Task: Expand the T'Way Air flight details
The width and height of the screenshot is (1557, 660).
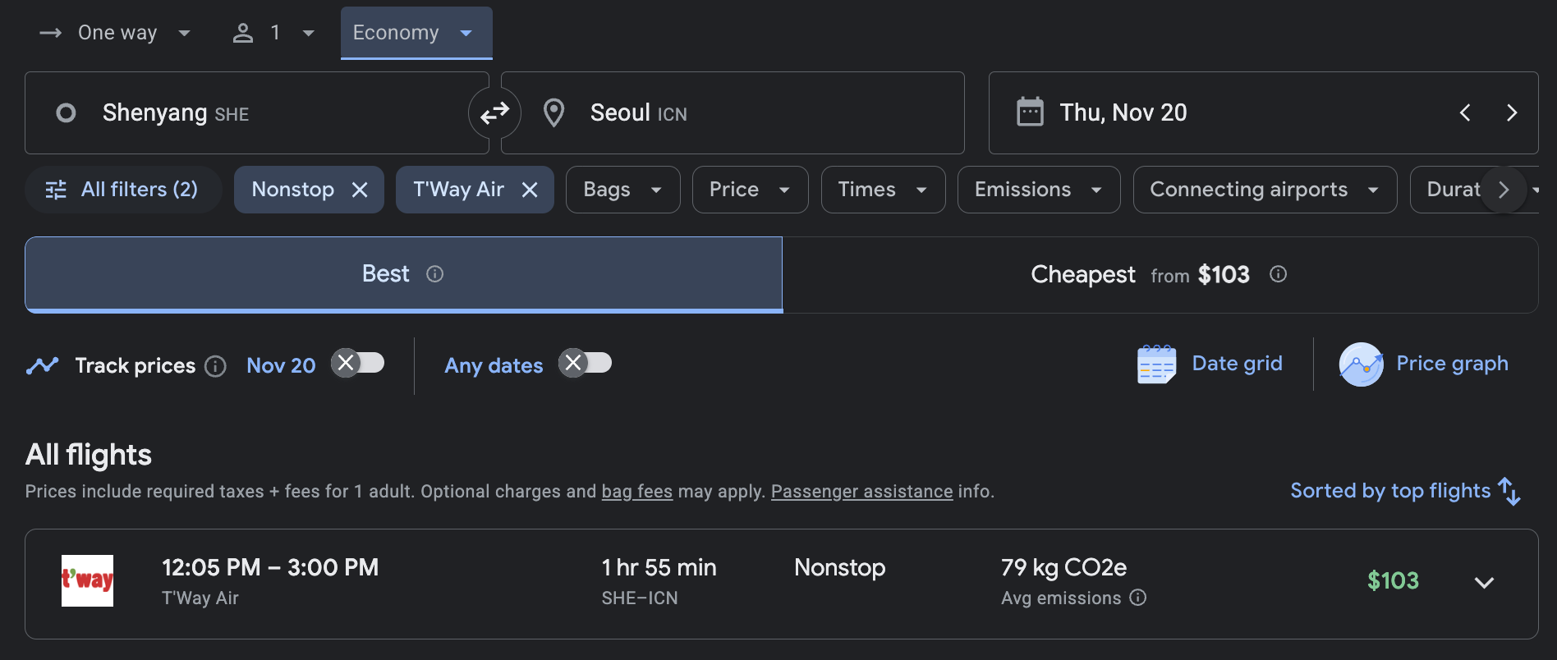Action: [x=1483, y=583]
